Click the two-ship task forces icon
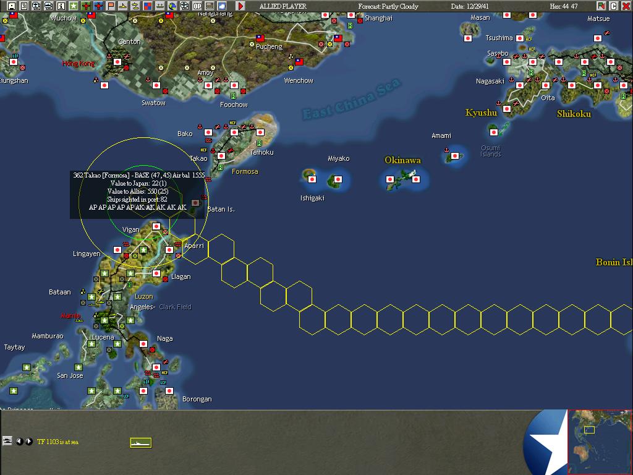The image size is (633, 475). tap(135, 6)
